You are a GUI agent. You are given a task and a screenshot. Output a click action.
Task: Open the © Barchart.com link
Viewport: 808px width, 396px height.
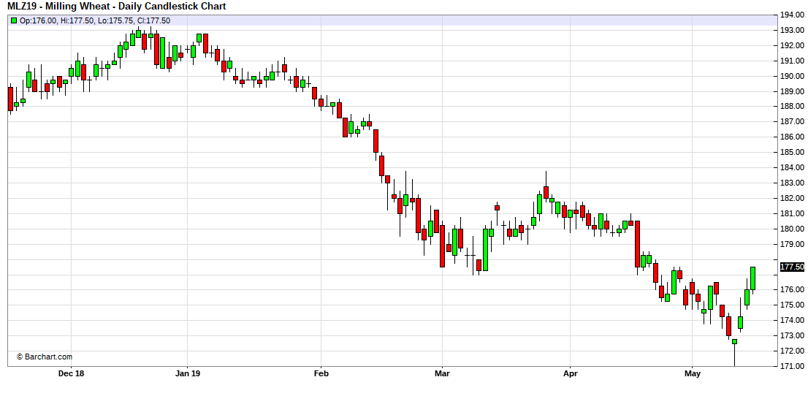(x=45, y=357)
